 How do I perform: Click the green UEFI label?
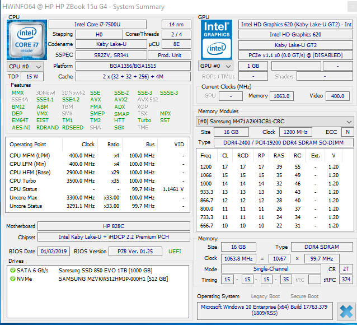[x=175, y=252]
